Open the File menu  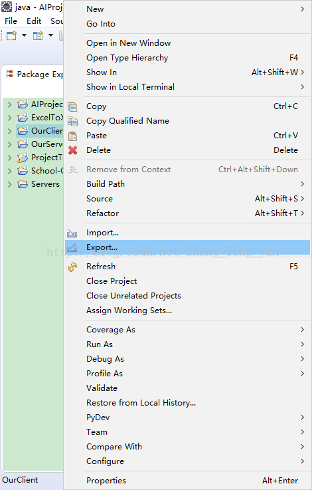coord(11,21)
